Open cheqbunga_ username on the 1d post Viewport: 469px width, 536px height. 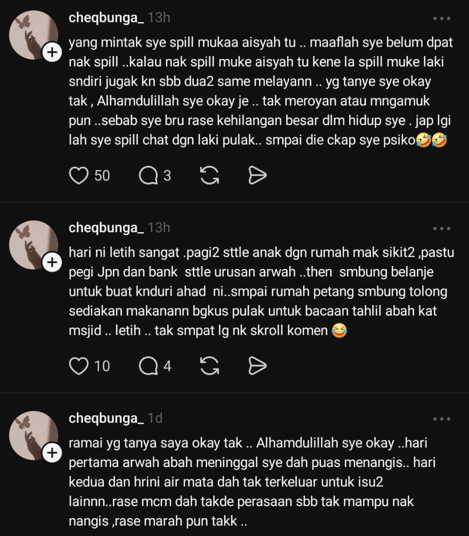(x=106, y=418)
